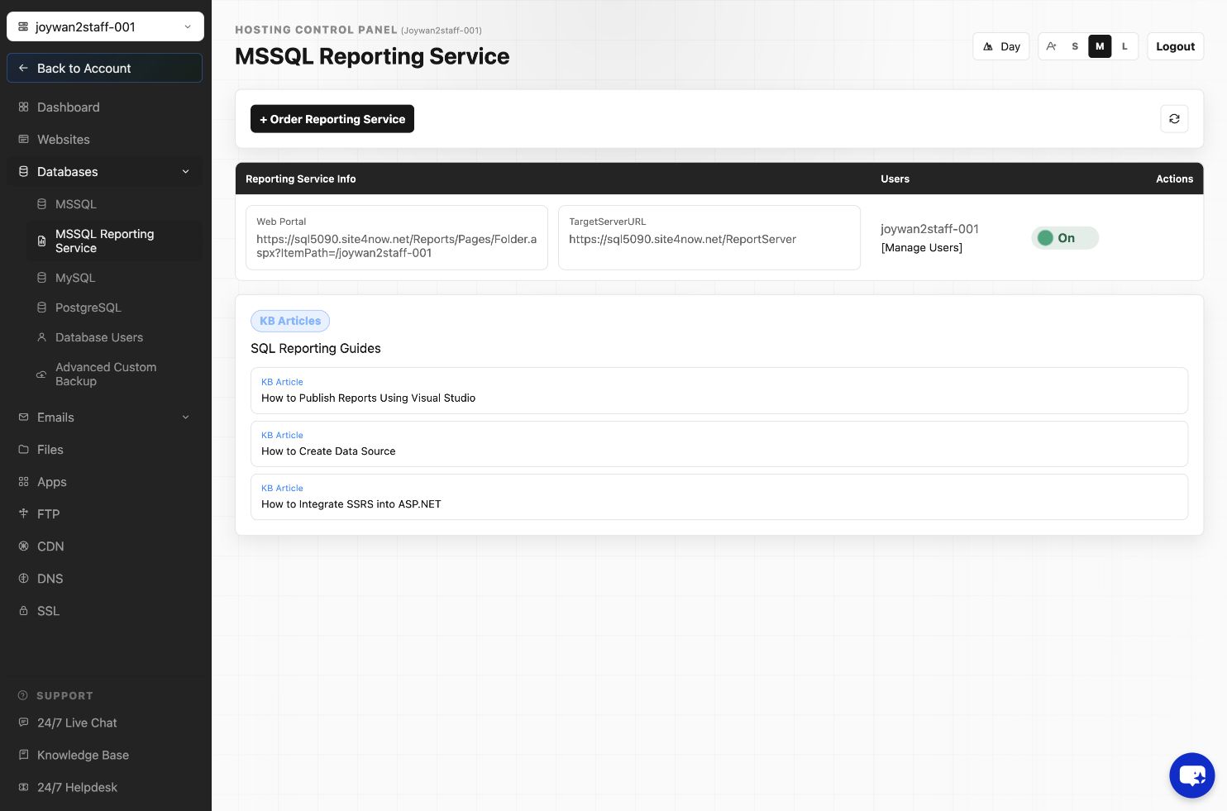Click the refresh icon button
This screenshot has width=1227, height=811.
[1174, 119]
